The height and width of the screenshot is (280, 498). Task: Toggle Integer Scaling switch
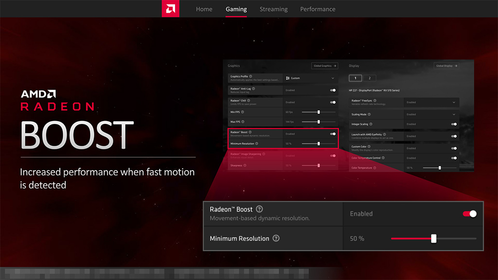coord(454,124)
